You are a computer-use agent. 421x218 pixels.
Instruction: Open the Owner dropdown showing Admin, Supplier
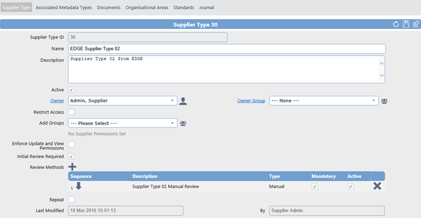pos(122,101)
